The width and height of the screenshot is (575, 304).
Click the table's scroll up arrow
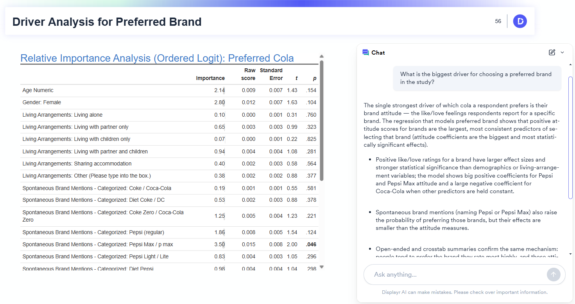click(322, 56)
